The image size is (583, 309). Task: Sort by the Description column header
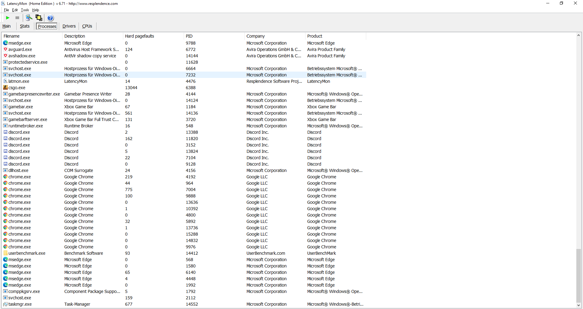[93, 36]
